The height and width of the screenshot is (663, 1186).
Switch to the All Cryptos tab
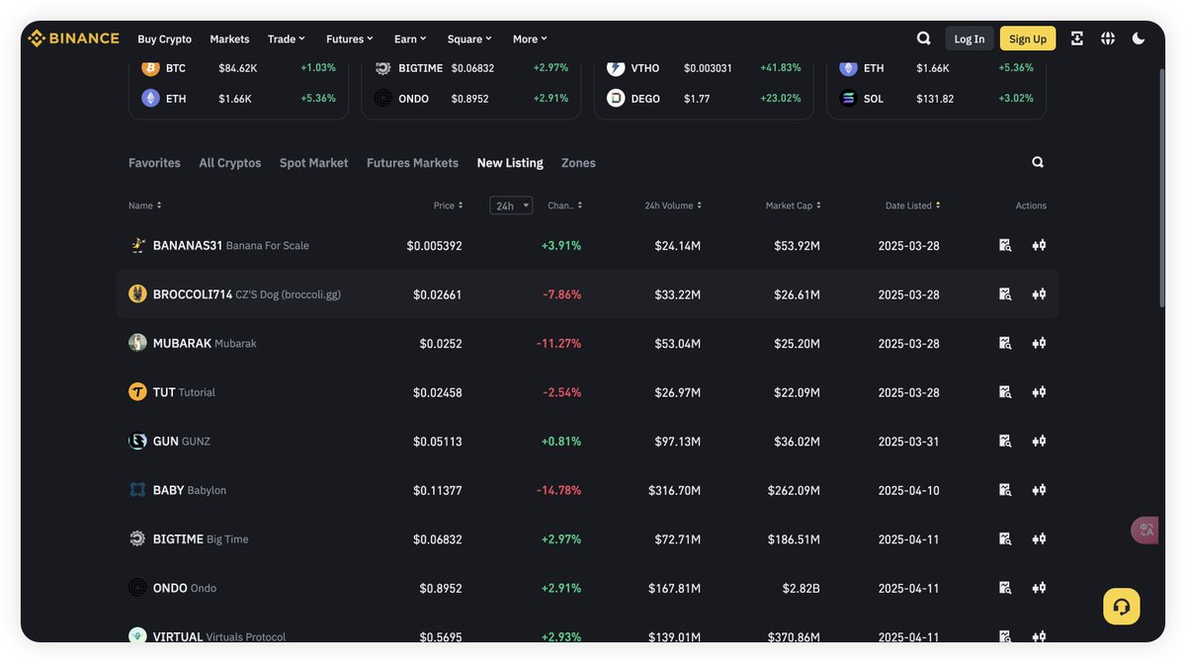pyautogui.click(x=230, y=163)
